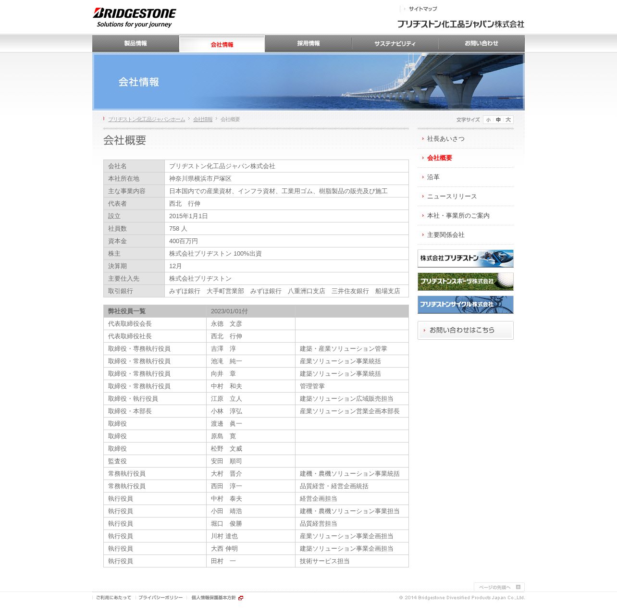The height and width of the screenshot is (616, 617).
Task: Open the 採用情報 navigation tab
Action: (308, 43)
